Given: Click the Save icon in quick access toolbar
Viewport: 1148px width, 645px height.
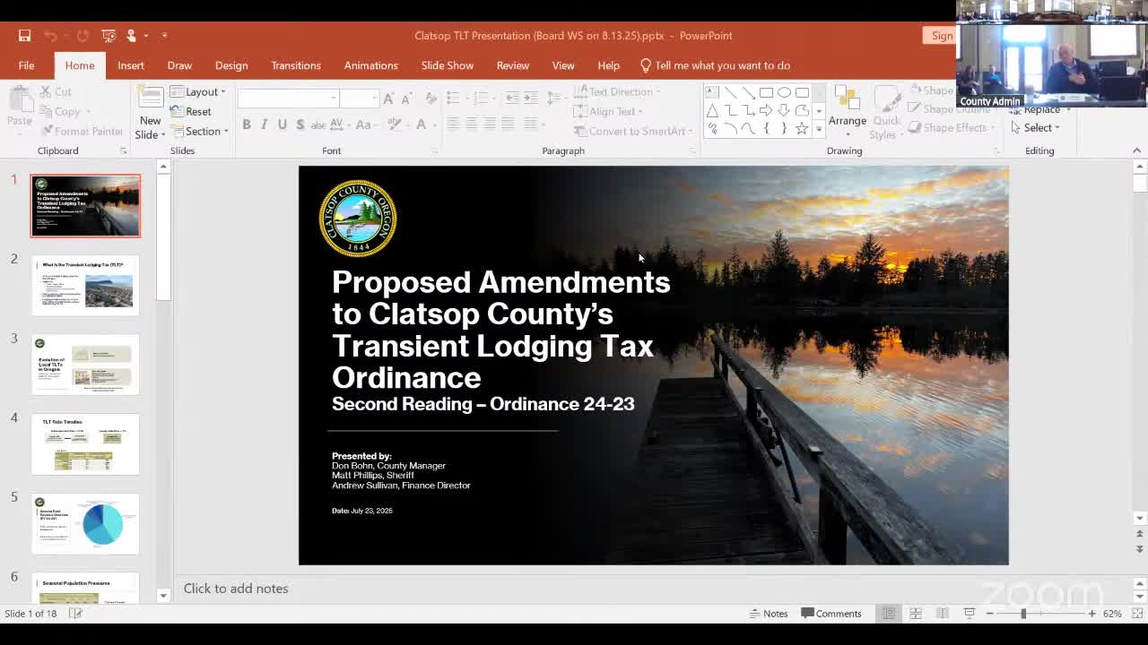Looking at the screenshot, I should (x=25, y=36).
